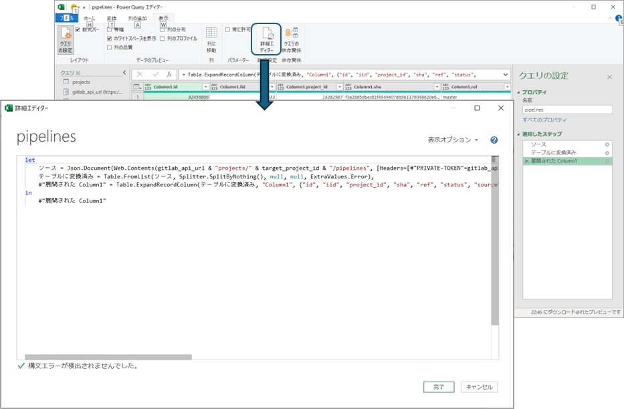Image resolution: width=624 pixels, height=409 pixels.
Task: Enable the 列の品質 checkbox
Action: click(110, 47)
